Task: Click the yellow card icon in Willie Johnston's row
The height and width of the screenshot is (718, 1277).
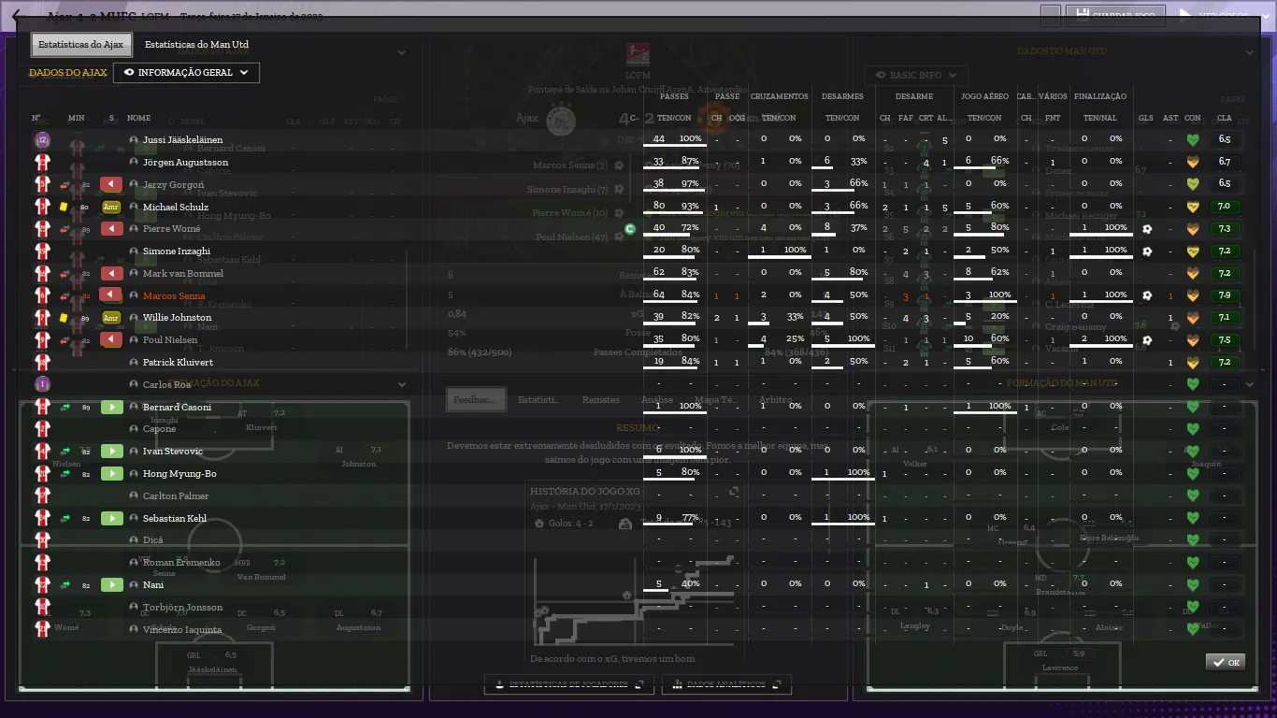Action: pos(64,318)
